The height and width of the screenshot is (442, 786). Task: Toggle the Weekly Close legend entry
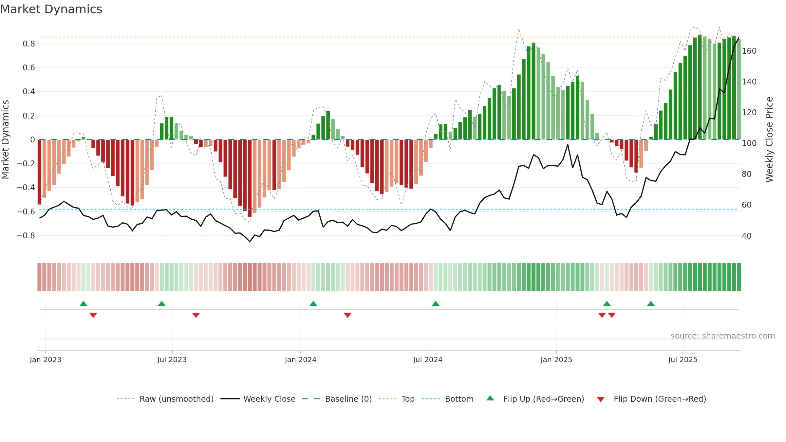(x=258, y=399)
